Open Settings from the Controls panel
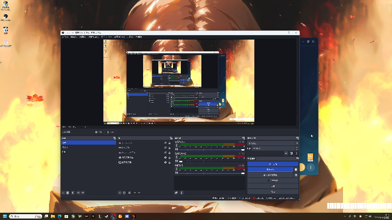 coord(273,186)
